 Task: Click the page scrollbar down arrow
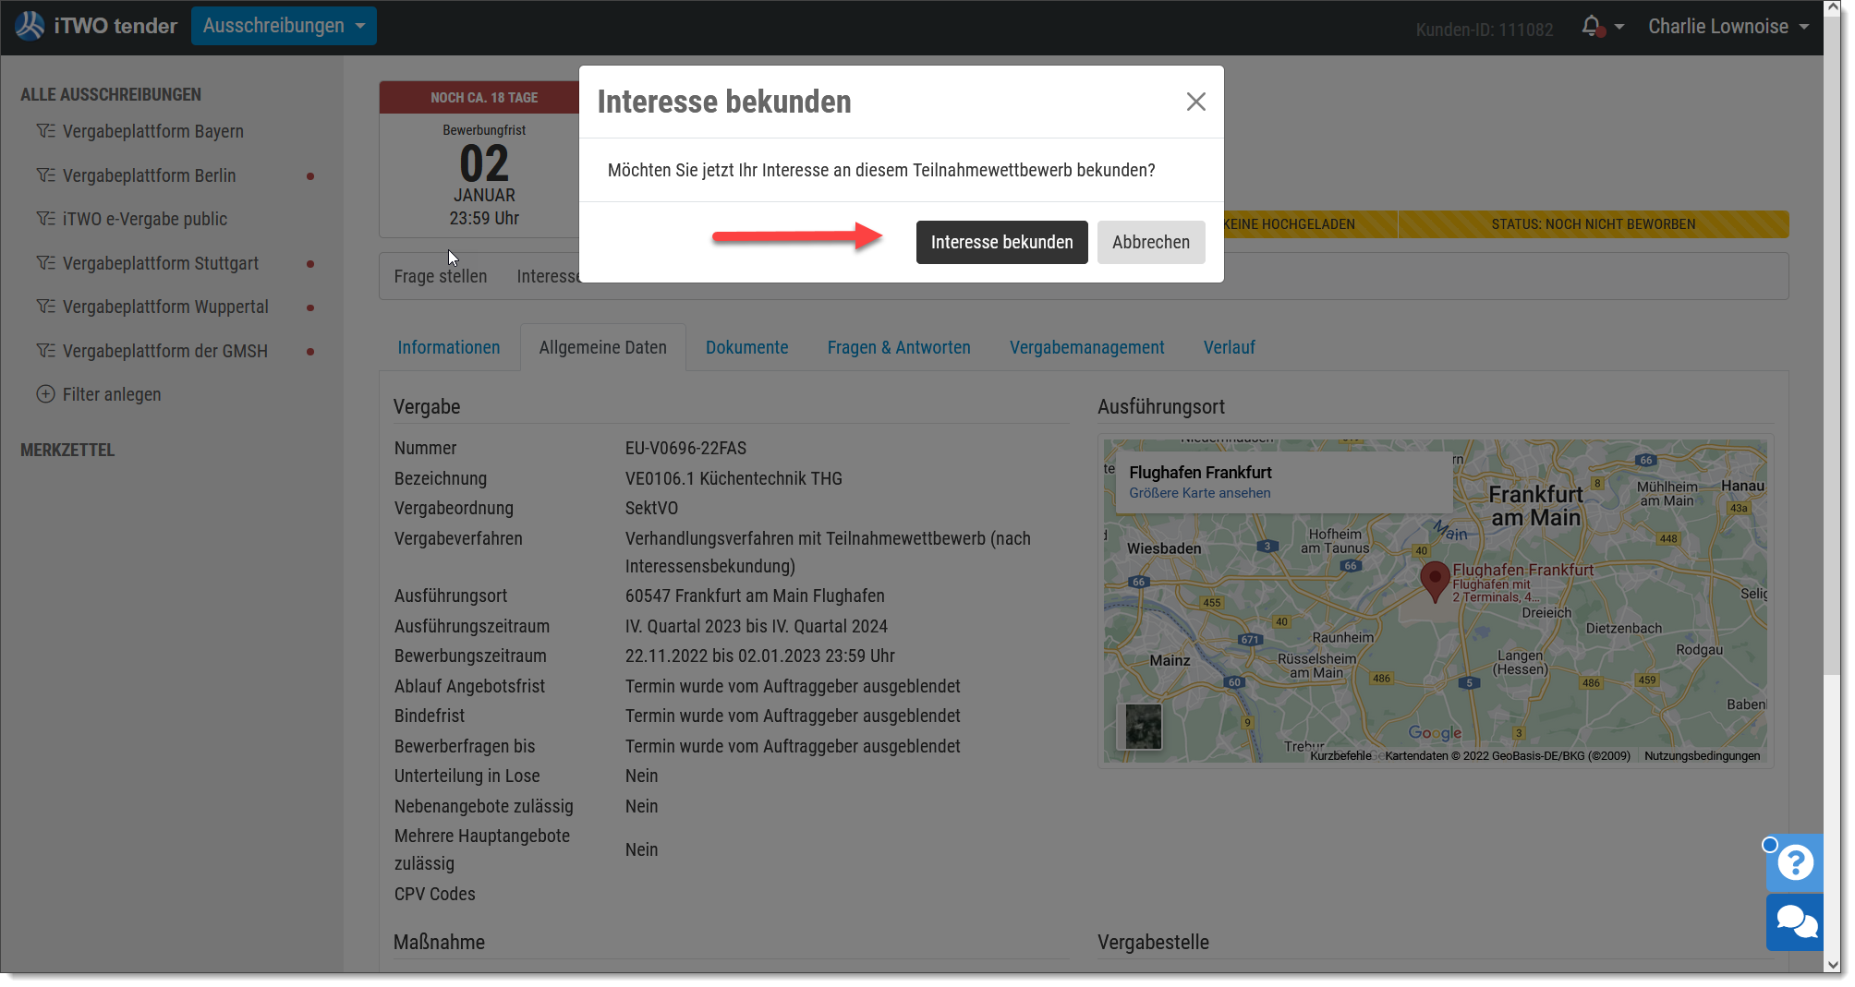click(1833, 964)
